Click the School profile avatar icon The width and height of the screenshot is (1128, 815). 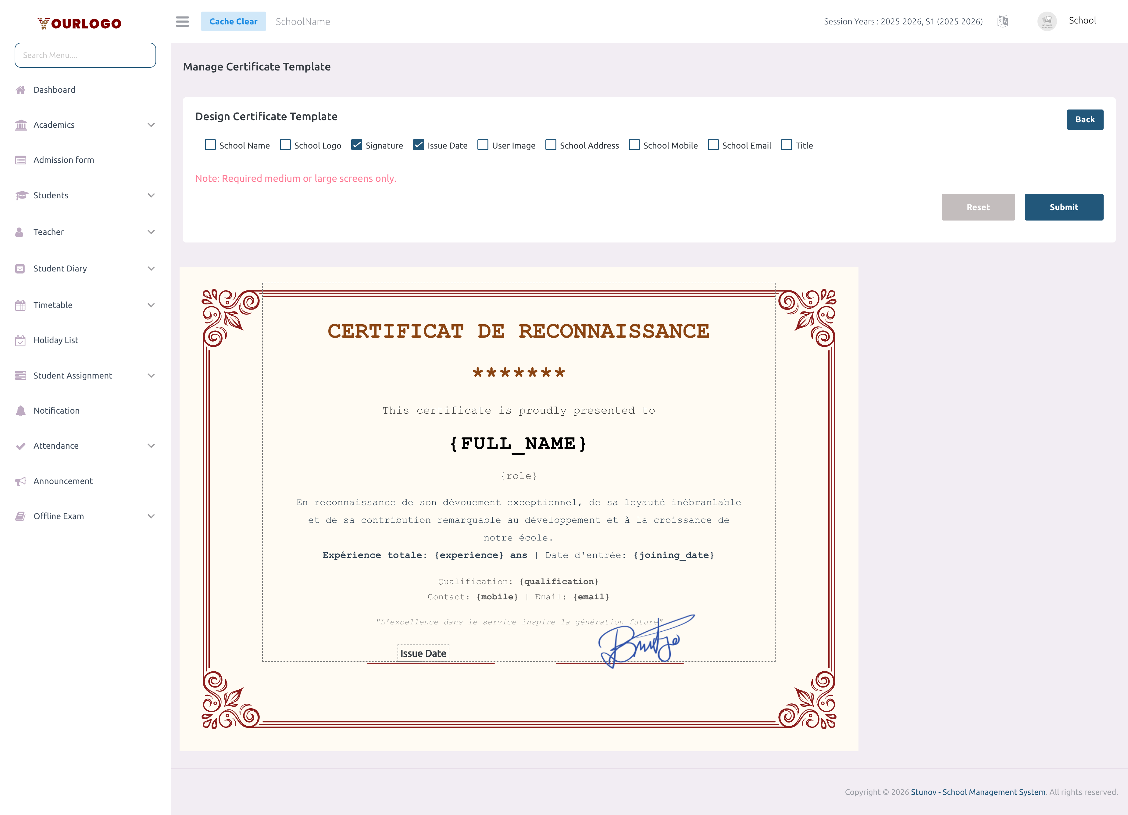1047,21
